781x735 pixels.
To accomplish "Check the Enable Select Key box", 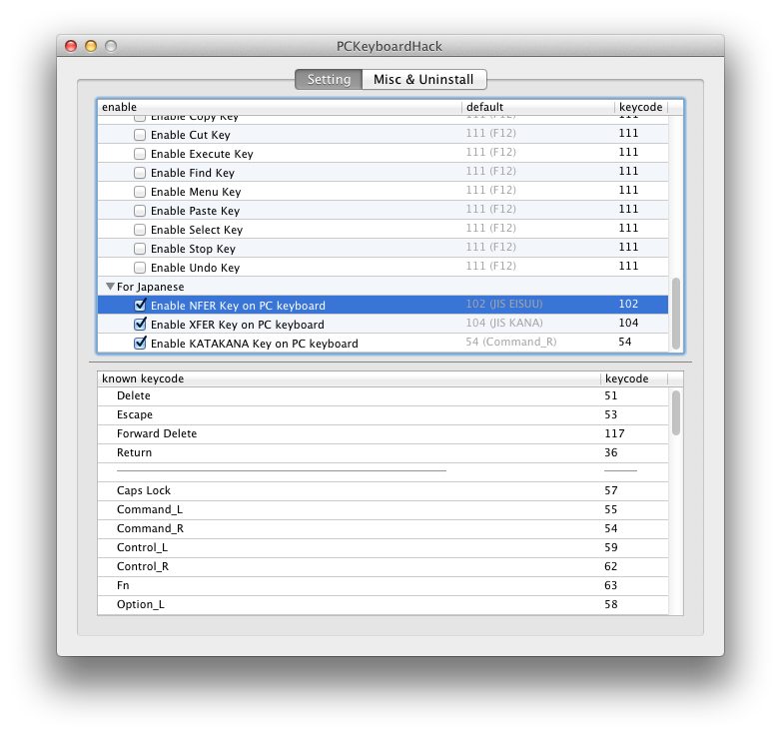I will 140,230.
